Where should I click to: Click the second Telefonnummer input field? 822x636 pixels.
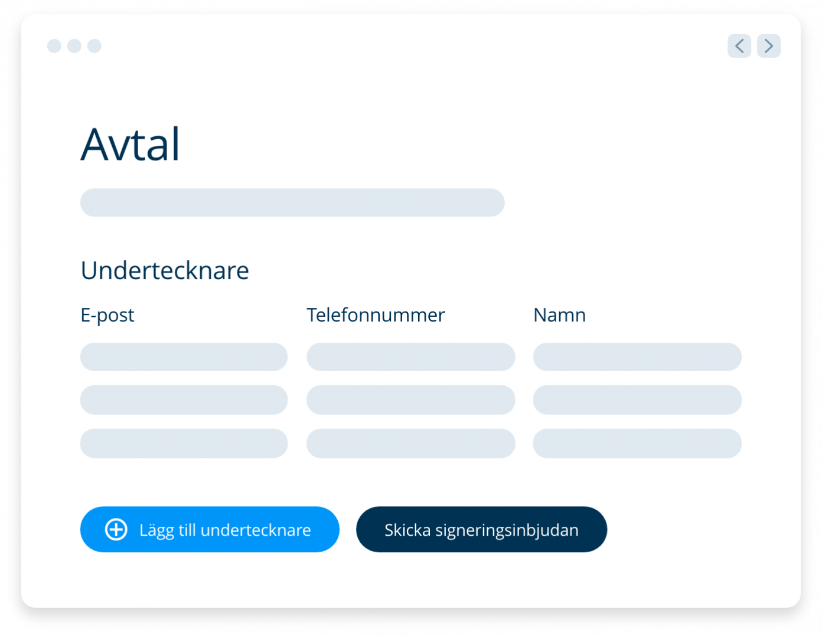tap(410, 400)
